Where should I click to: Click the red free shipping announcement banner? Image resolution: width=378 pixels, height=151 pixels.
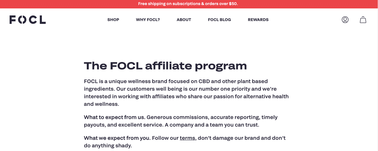189,4
